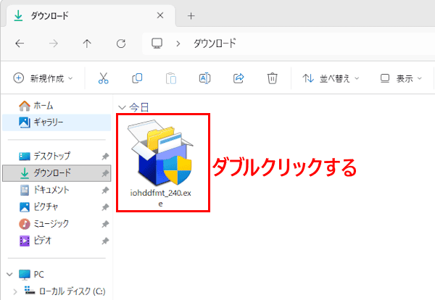The image size is (435, 300).
Task: Refresh the Downloads folder view
Action: pos(121,43)
